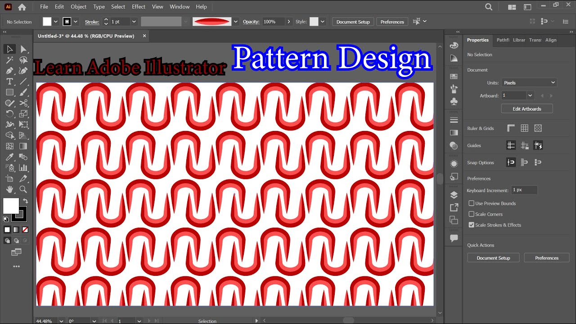576x324 pixels.
Task: Choose the Rotate tool
Action: click(9, 114)
